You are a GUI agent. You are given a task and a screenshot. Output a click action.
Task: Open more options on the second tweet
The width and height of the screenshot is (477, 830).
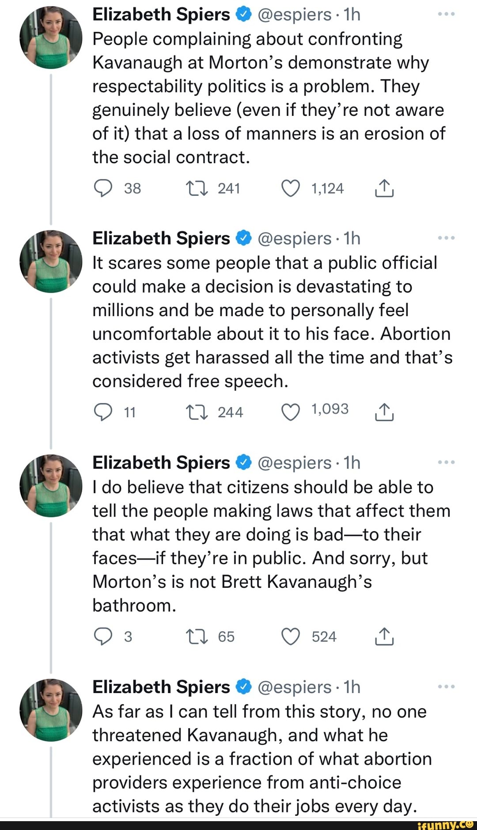(x=446, y=239)
